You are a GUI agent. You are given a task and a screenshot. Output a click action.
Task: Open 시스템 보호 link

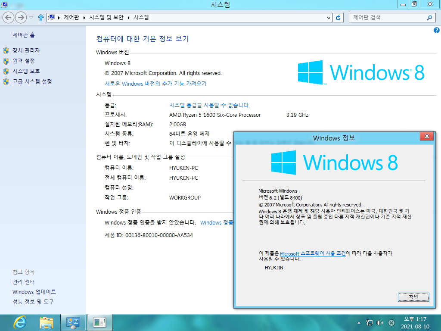pyautogui.click(x=26, y=71)
